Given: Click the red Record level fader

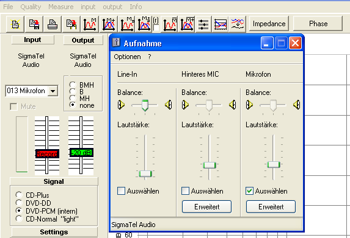Looking at the screenshot, I should click(x=47, y=154).
